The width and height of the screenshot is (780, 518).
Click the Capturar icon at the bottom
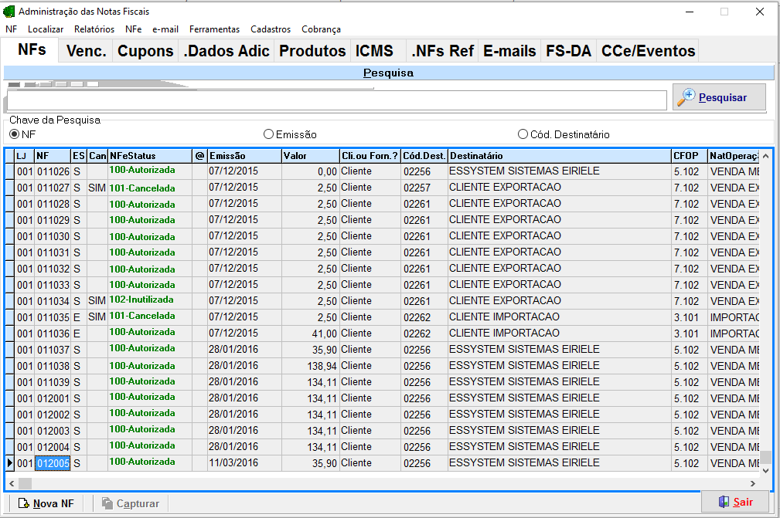click(107, 503)
